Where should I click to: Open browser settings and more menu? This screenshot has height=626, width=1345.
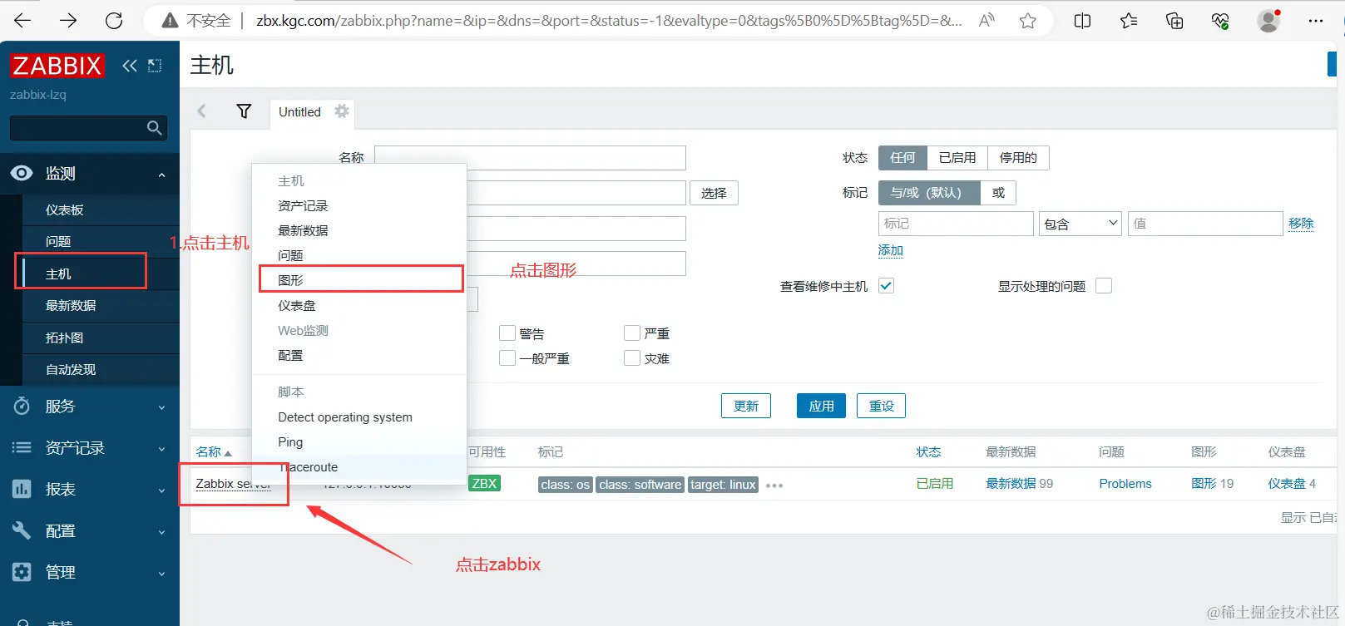[1316, 21]
